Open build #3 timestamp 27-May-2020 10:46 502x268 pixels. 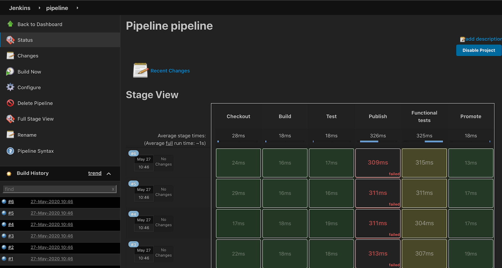(x=52, y=236)
